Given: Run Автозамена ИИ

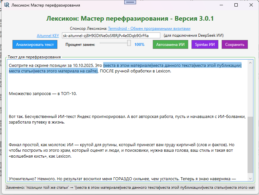Looking at the screenshot, I should tap(170, 44).
